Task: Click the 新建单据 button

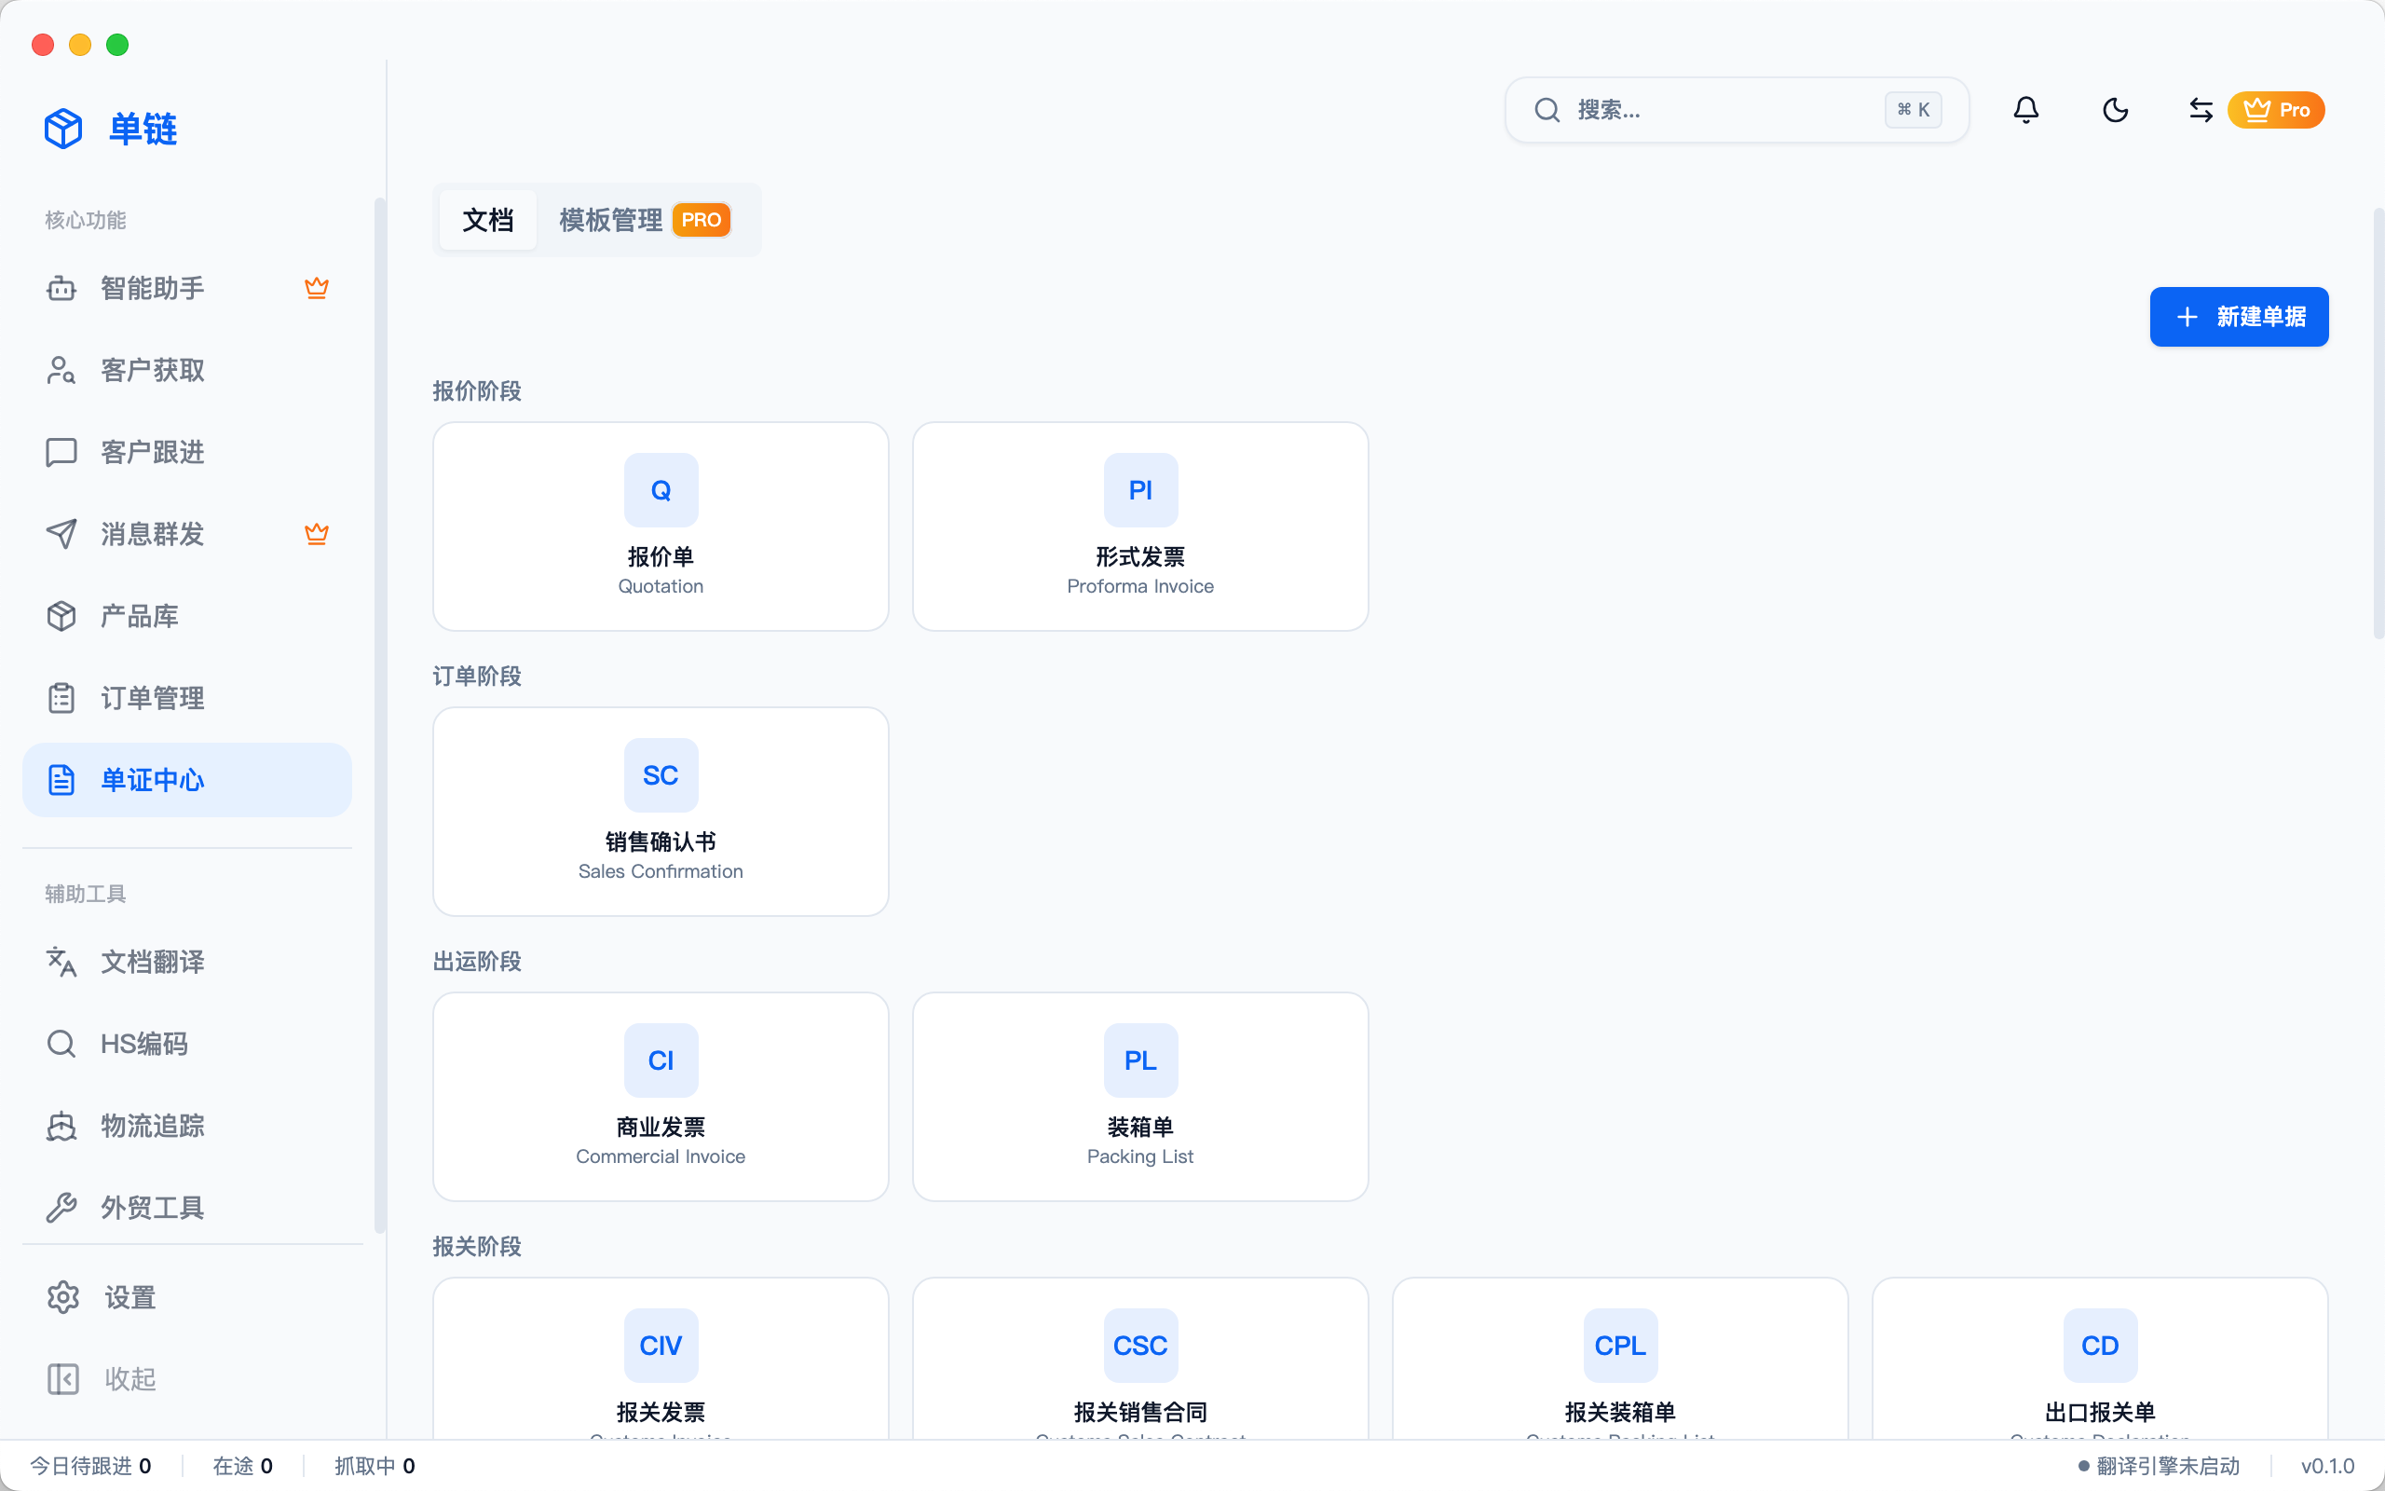Action: [x=2238, y=317]
